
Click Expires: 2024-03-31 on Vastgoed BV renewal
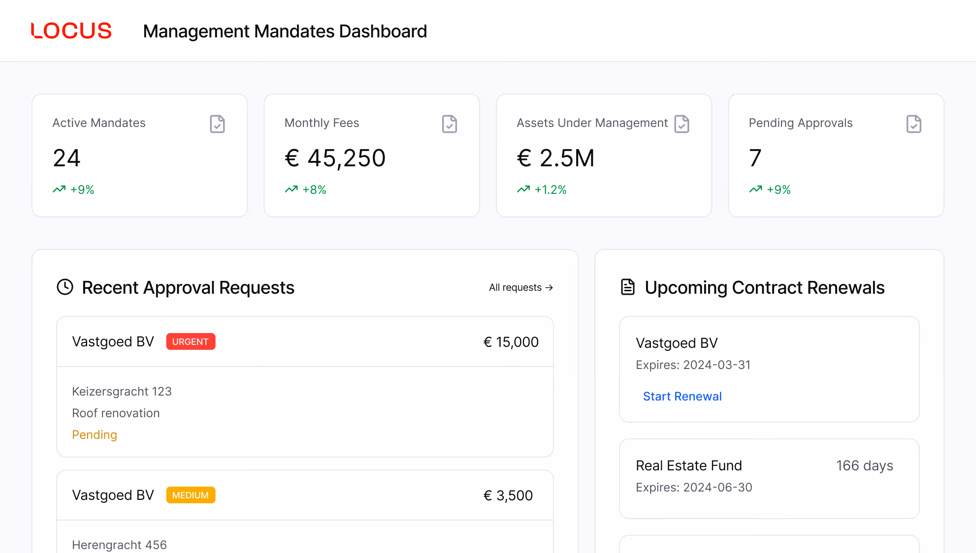click(693, 365)
